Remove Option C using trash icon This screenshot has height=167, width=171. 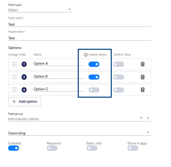[x=143, y=90]
